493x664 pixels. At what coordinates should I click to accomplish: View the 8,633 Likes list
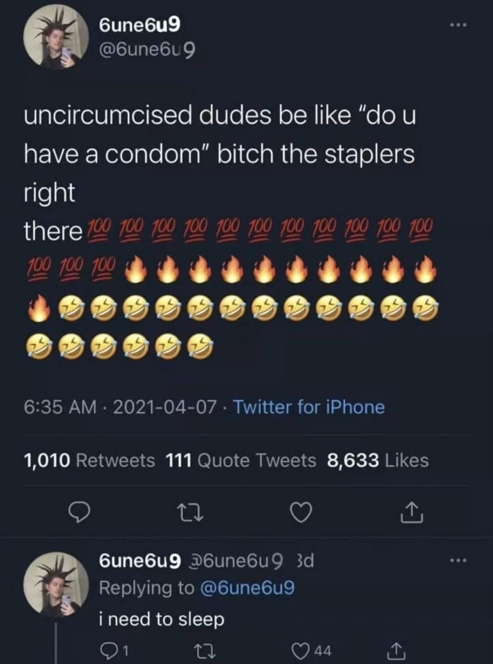coord(378,460)
